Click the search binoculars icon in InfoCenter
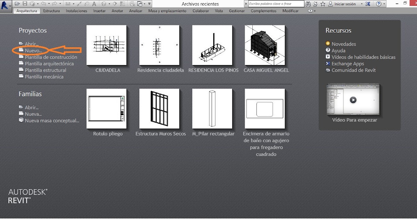417x219 pixels. tap(309, 4)
